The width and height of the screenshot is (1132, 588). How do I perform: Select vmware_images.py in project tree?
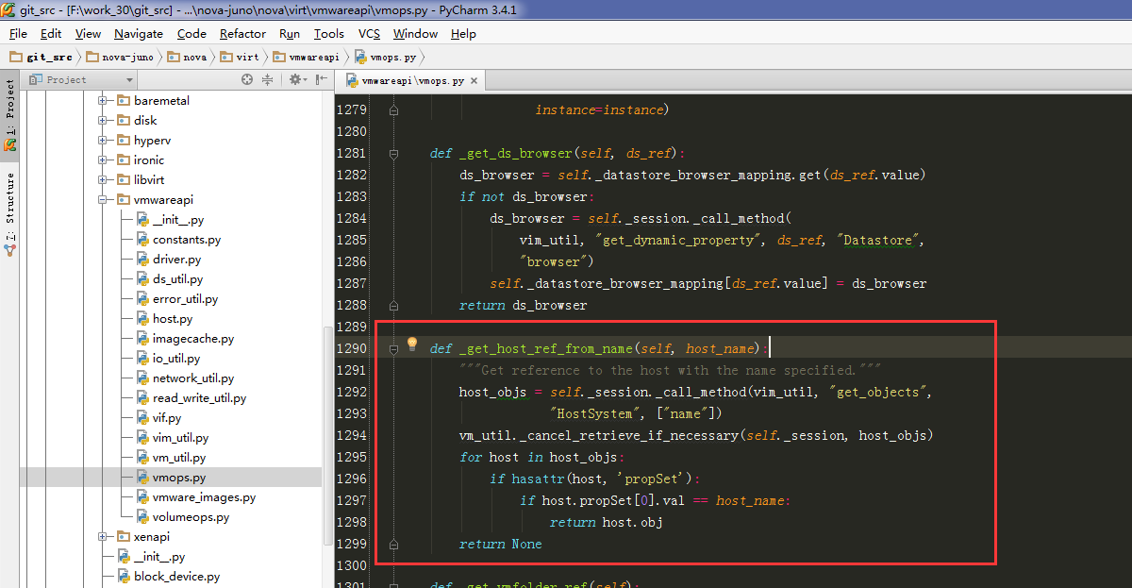[x=195, y=496]
